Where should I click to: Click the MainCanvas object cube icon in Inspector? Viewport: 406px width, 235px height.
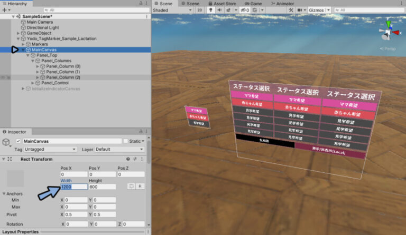click(6, 142)
